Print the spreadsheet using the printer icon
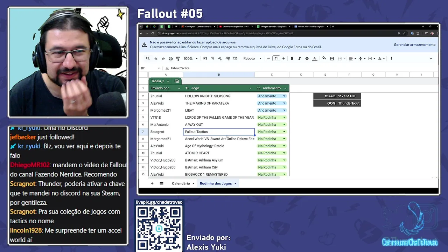This screenshot has width=448, height=252. (170, 58)
